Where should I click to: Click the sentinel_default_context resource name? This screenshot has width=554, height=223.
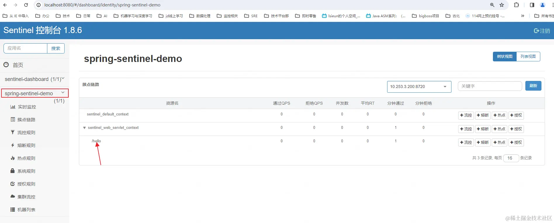click(x=108, y=114)
